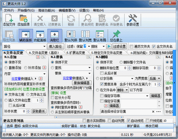Open 在文件名中 删除 action dropdown
The width and height of the screenshot is (178, 139).
(123, 90)
